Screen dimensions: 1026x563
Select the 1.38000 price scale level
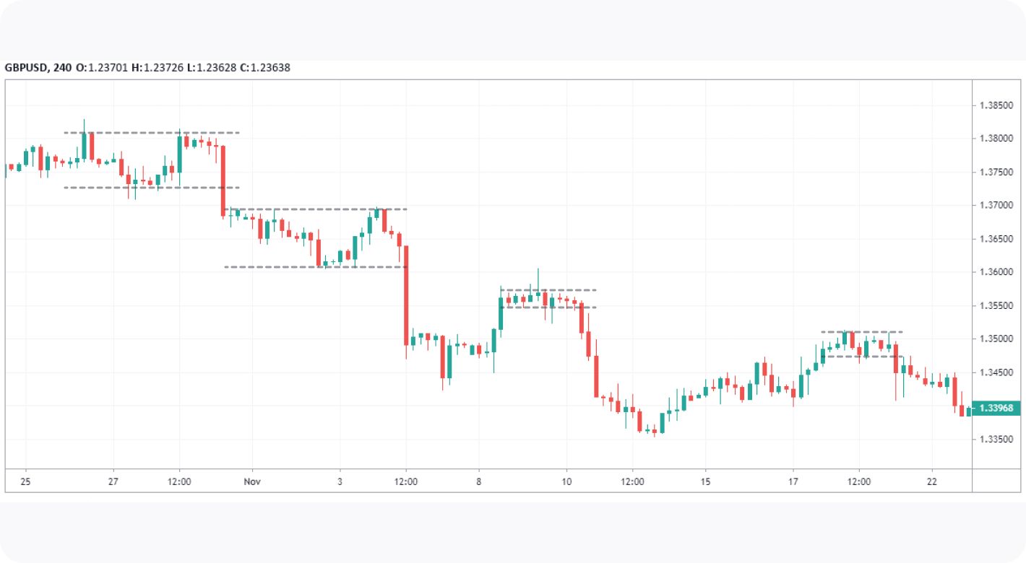point(996,139)
